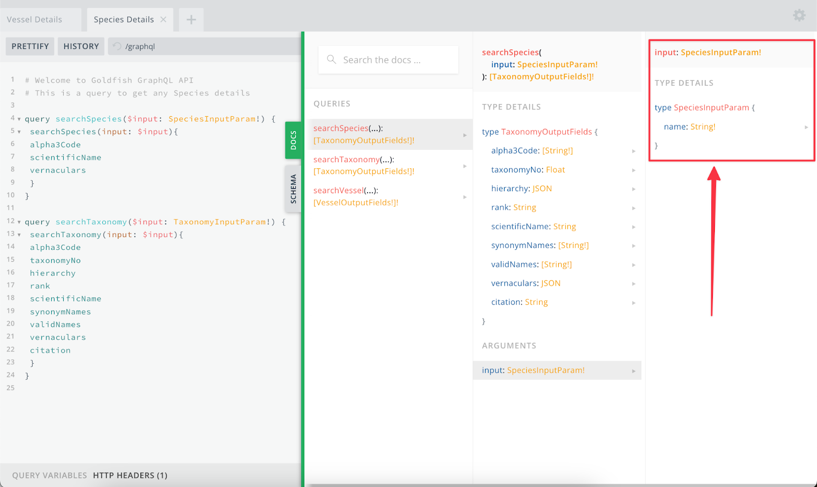Expand arrow next to searchSpecies query
Screen dimensions: 817x487
(465, 135)
